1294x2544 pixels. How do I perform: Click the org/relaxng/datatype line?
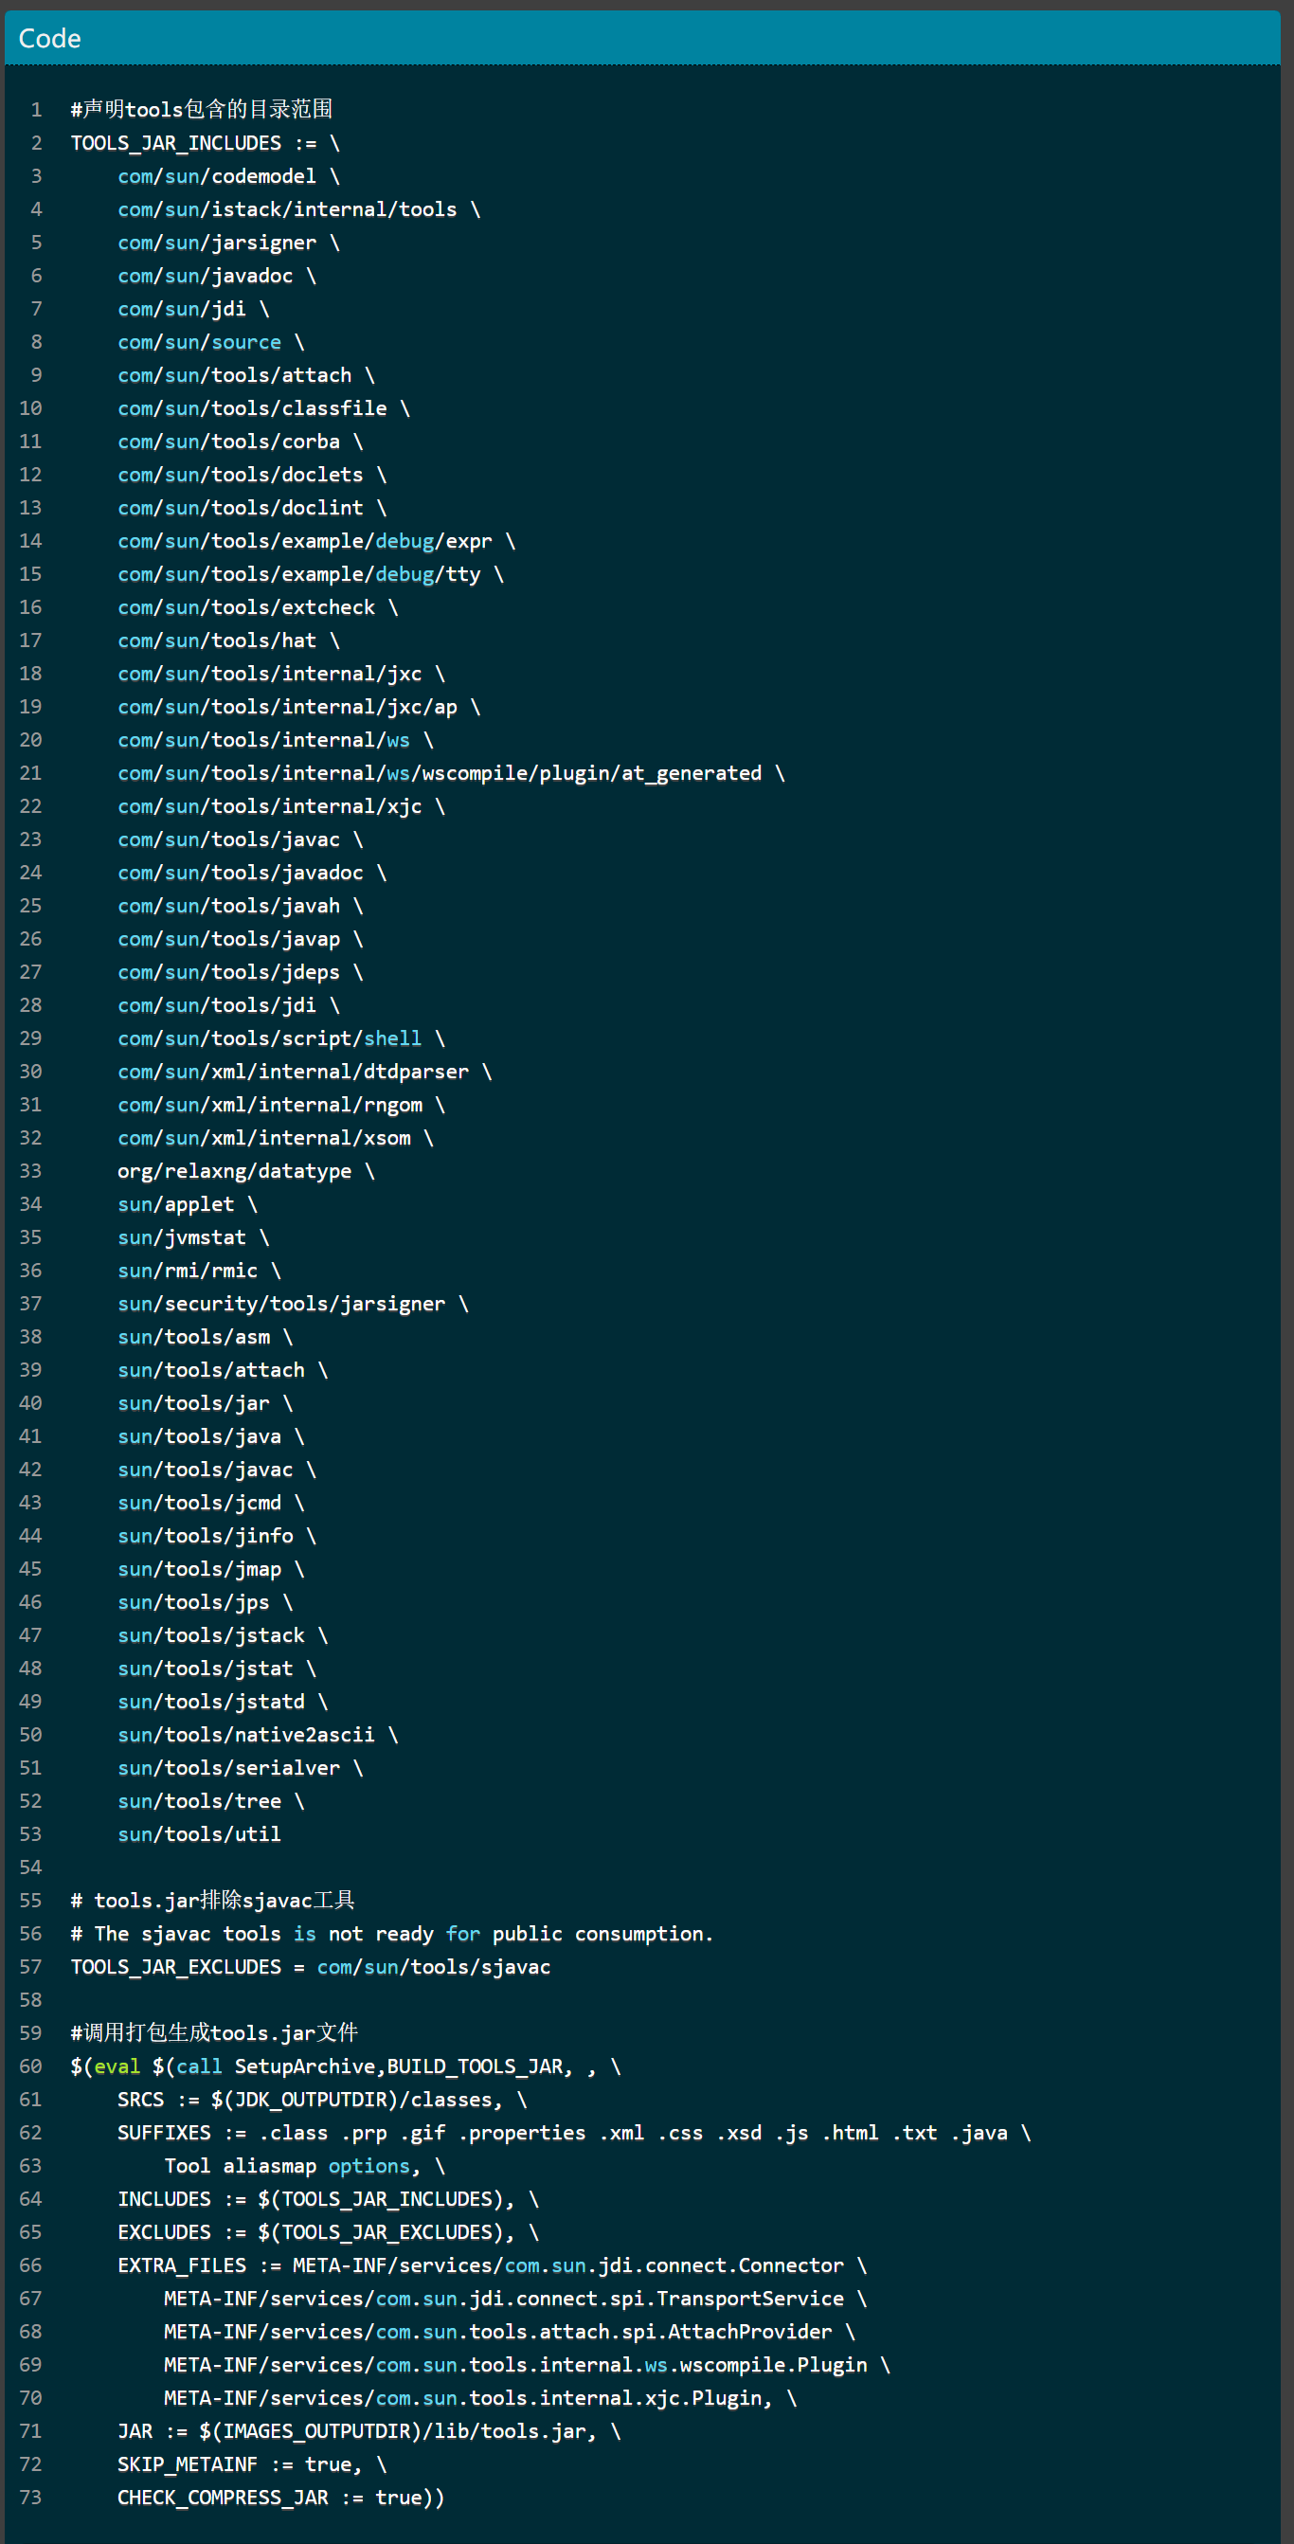point(246,1171)
